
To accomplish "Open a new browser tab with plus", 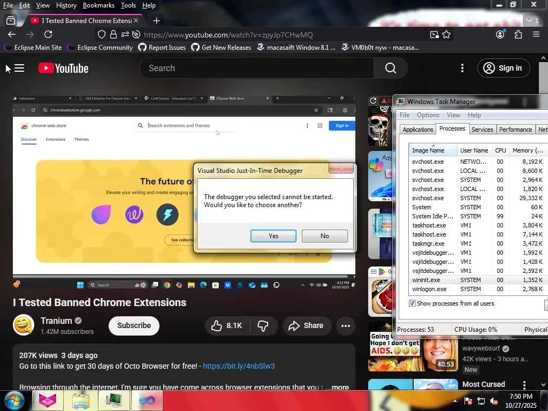I will tap(157, 21).
